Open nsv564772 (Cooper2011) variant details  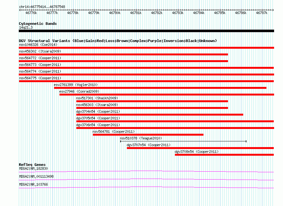point(40,58)
